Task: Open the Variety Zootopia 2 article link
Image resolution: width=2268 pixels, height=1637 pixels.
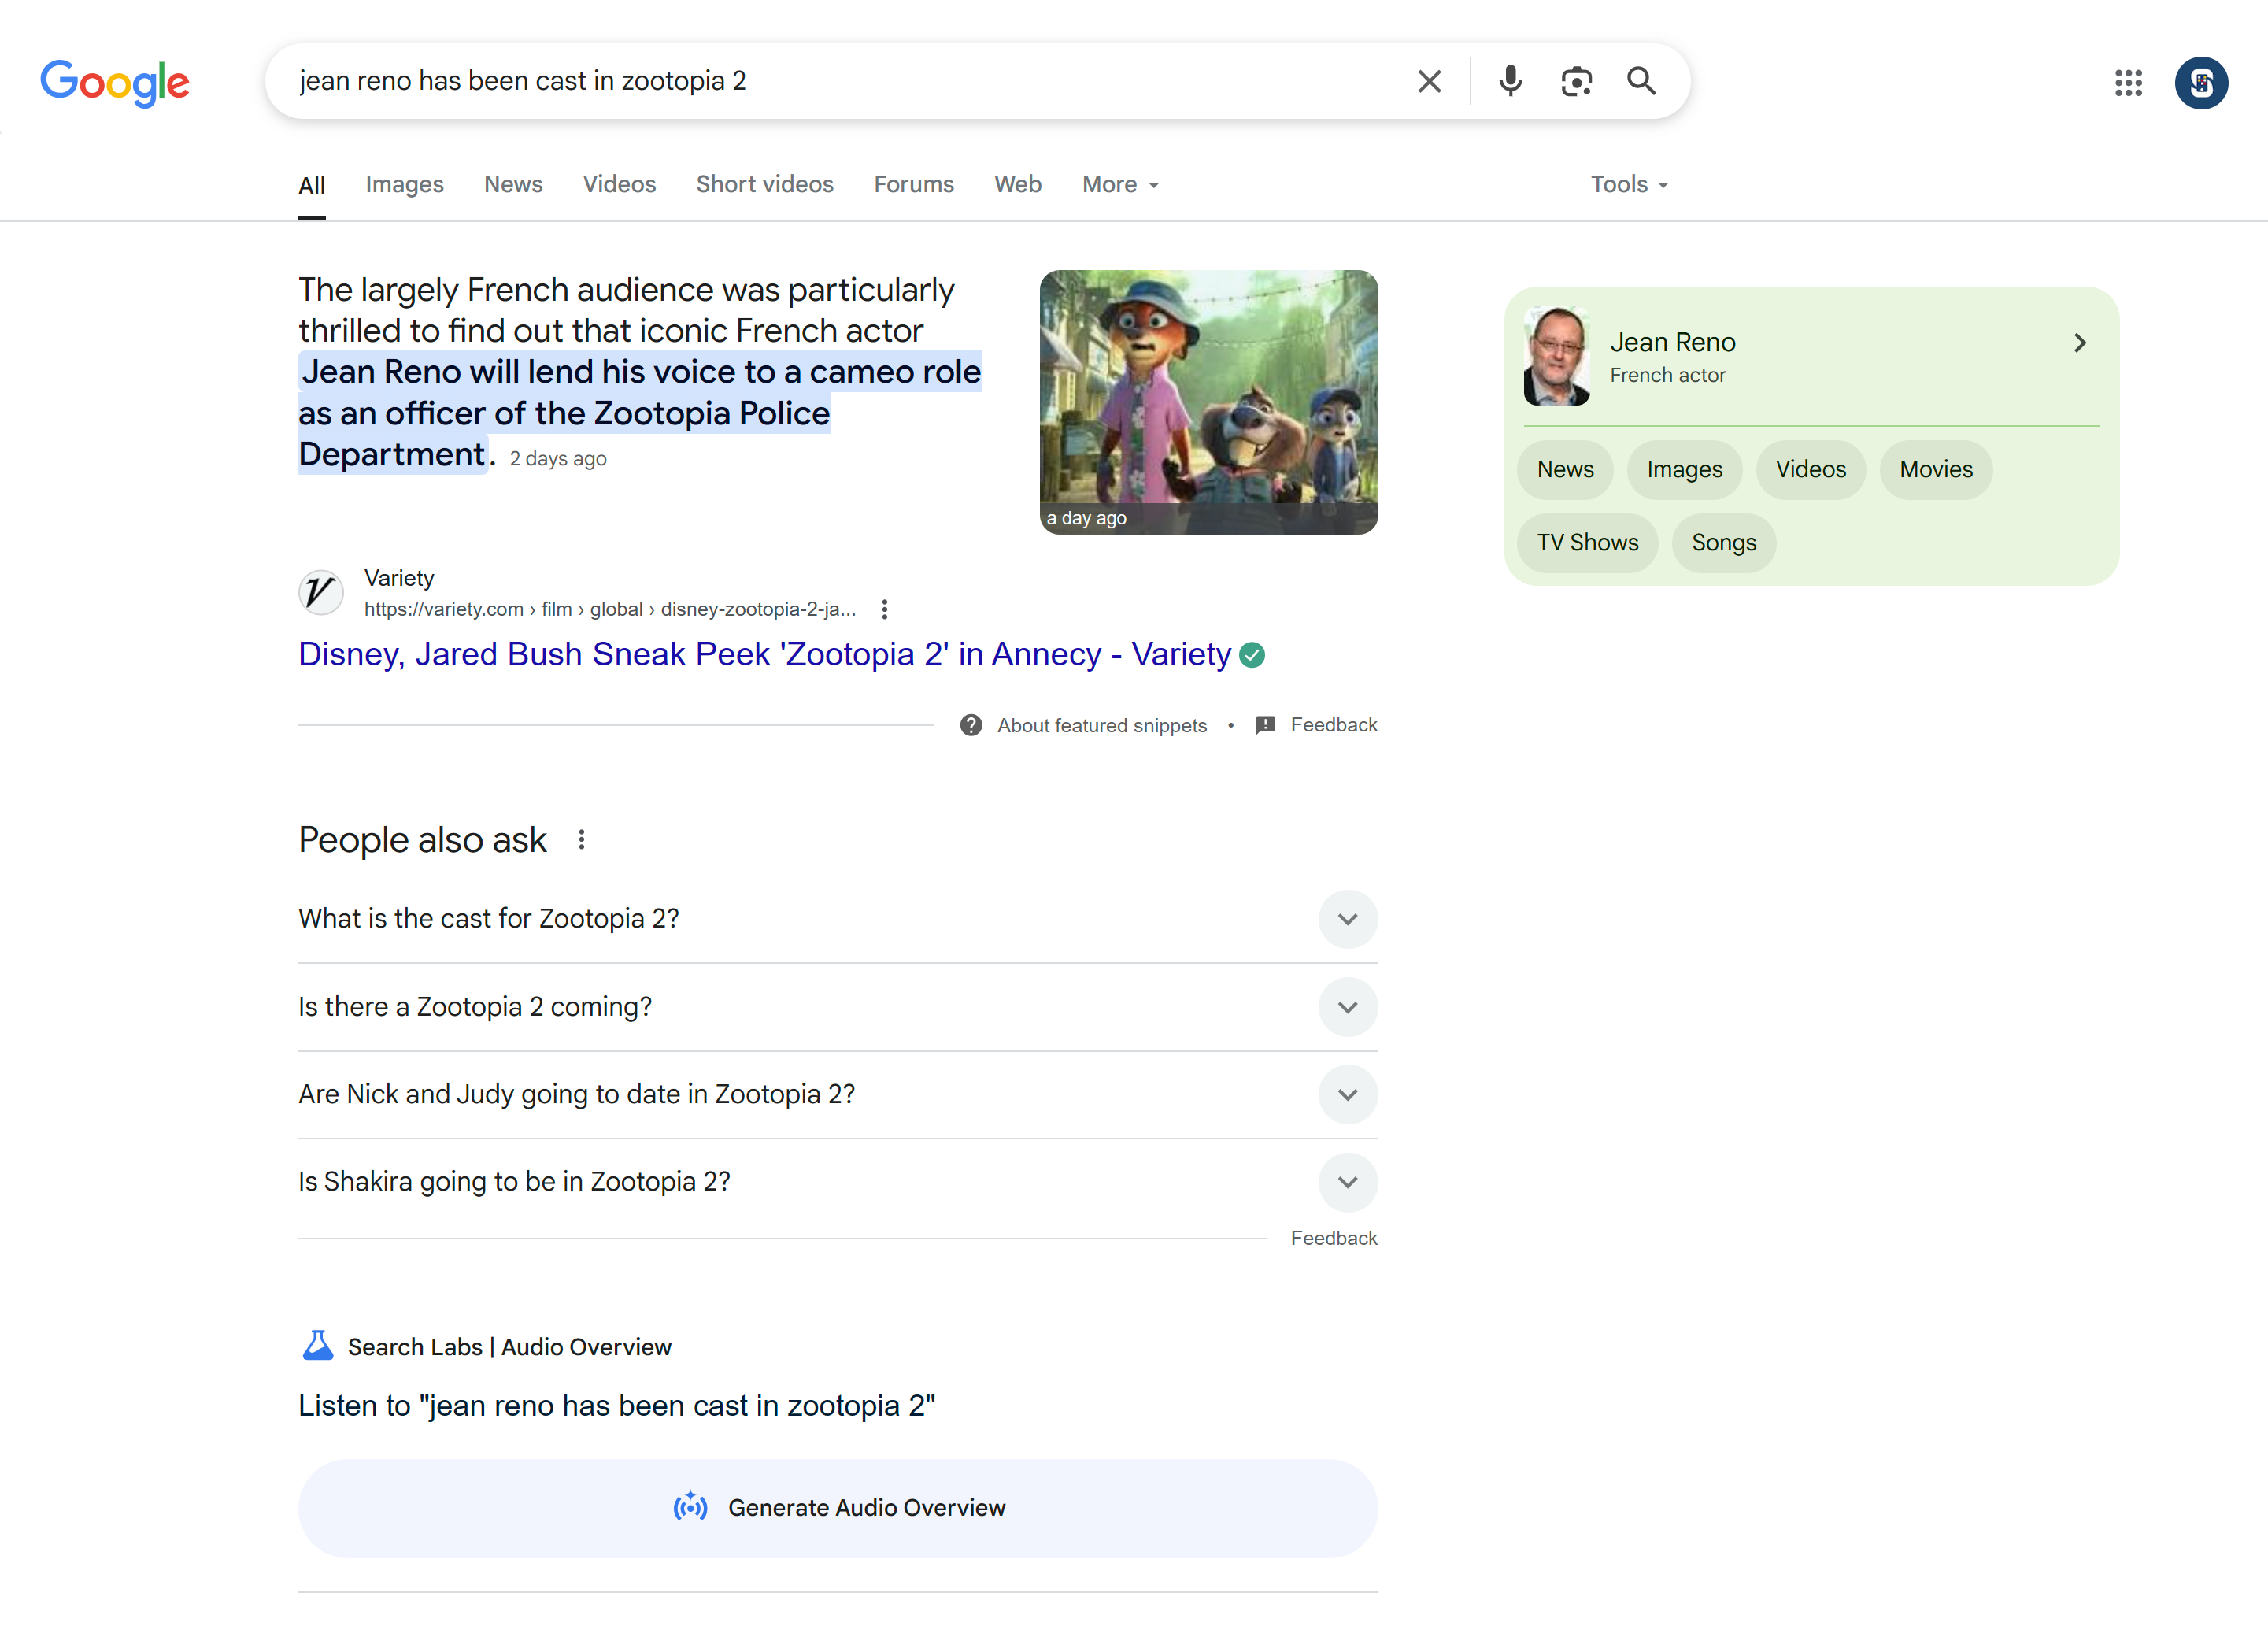Action: [764, 655]
